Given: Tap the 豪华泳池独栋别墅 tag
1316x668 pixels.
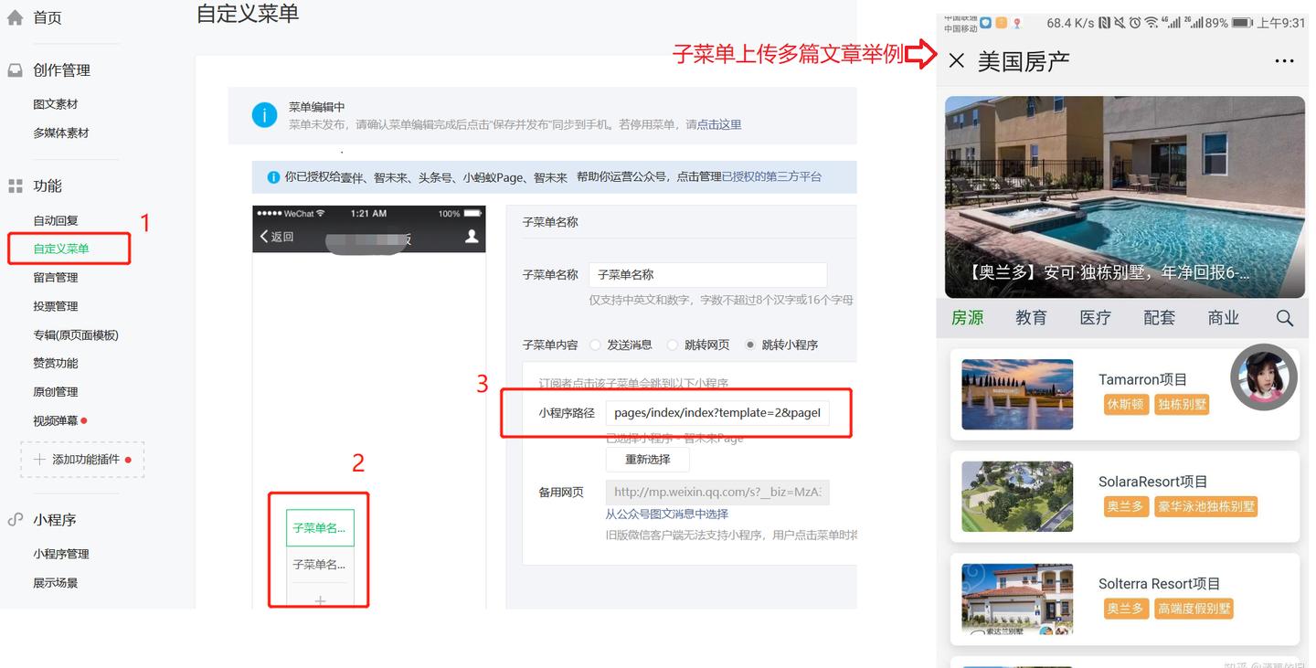Looking at the screenshot, I should point(1206,506).
